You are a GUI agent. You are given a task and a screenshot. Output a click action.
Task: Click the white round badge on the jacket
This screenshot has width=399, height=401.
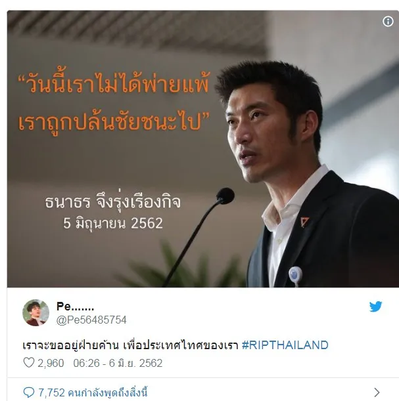295,275
